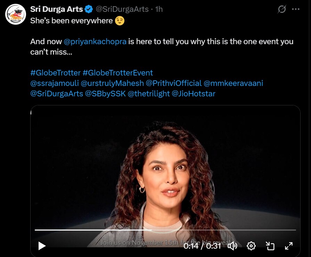Open the @priyankachopra mention
This screenshot has width=311, height=257.
[95, 42]
